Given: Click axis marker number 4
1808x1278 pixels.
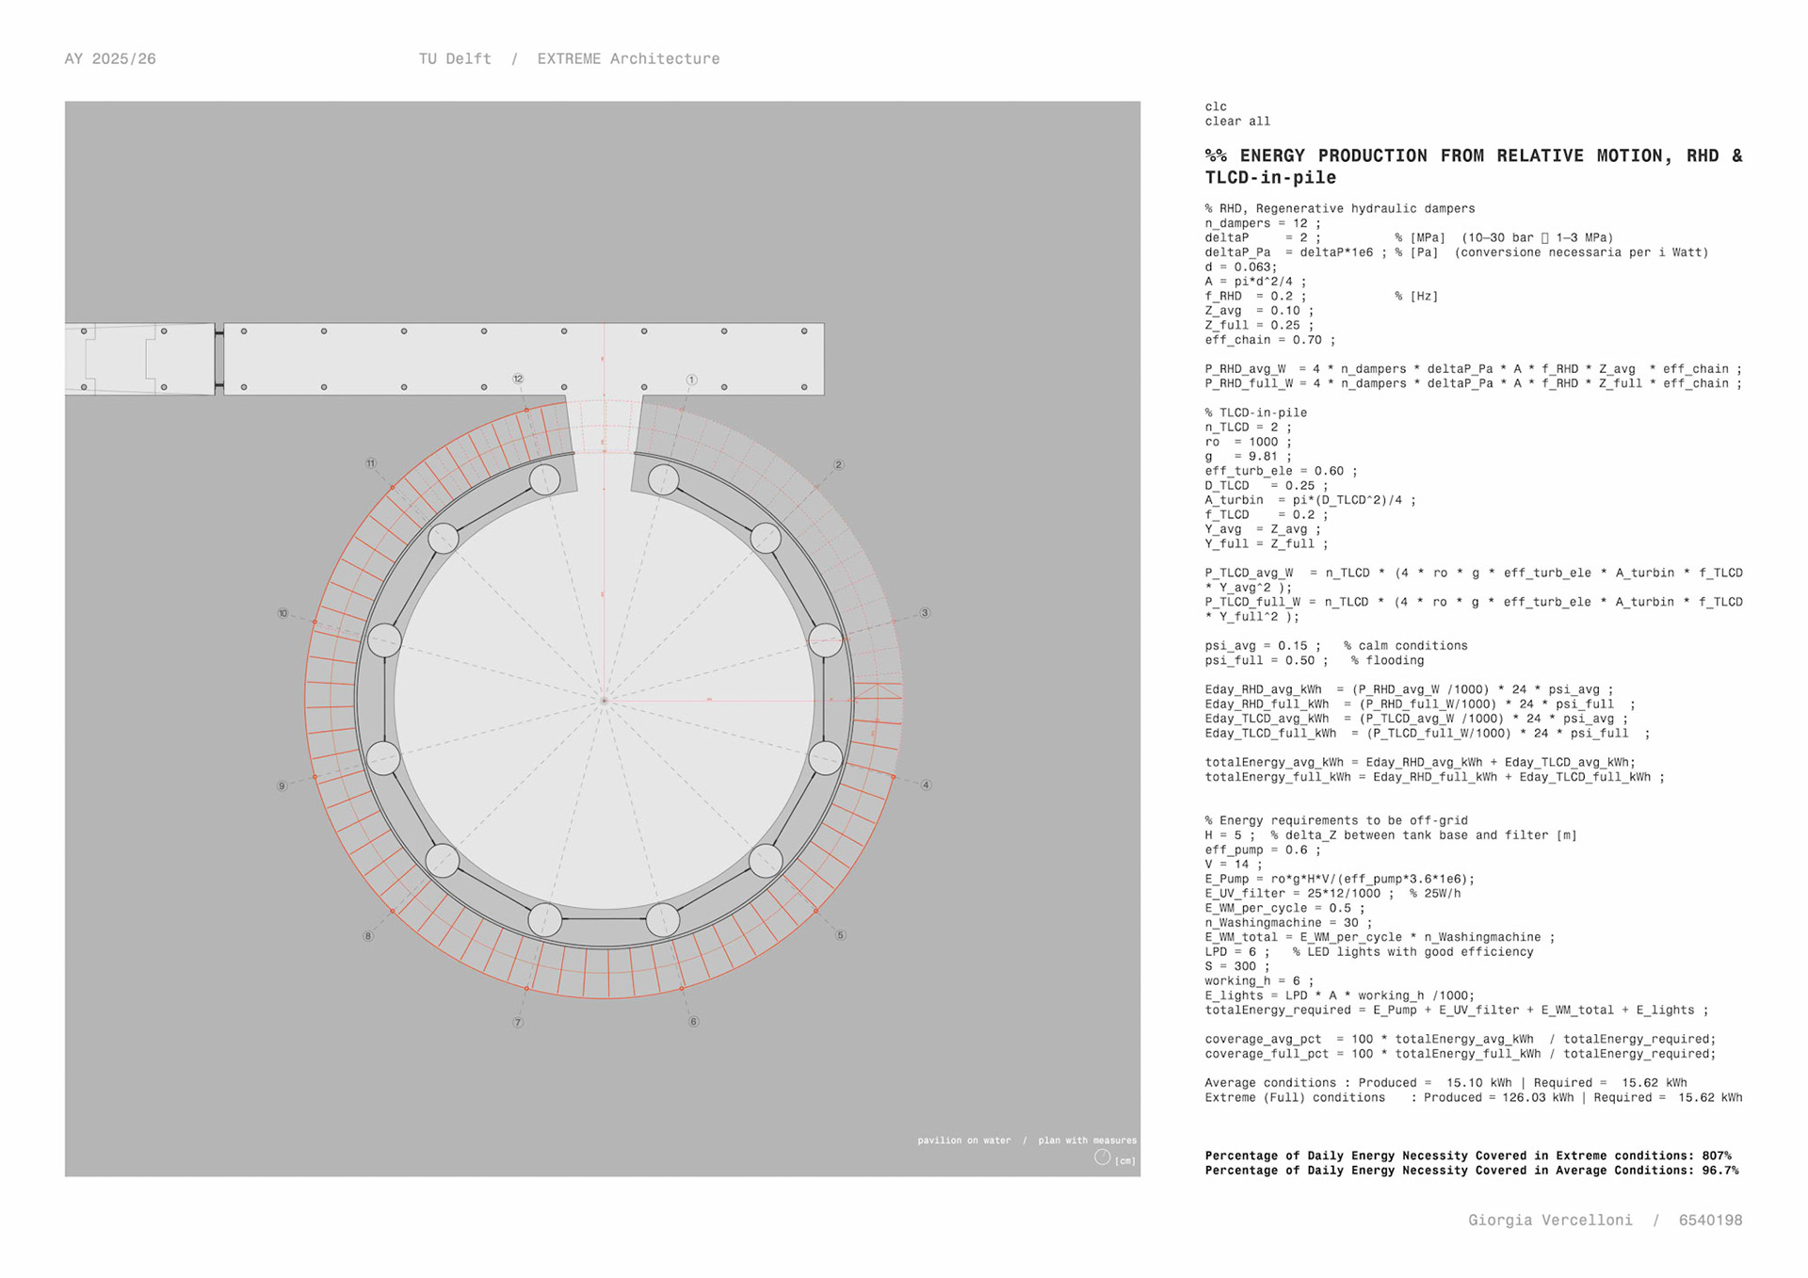Looking at the screenshot, I should [x=926, y=785].
